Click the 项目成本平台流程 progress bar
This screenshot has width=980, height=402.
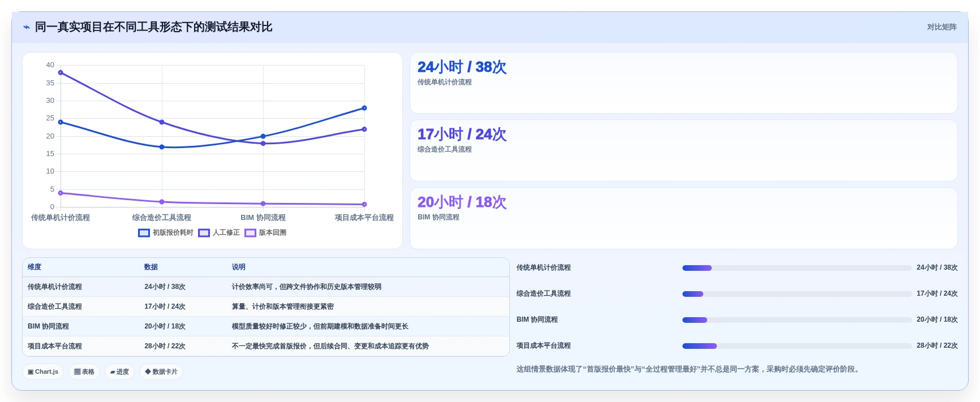(797, 346)
